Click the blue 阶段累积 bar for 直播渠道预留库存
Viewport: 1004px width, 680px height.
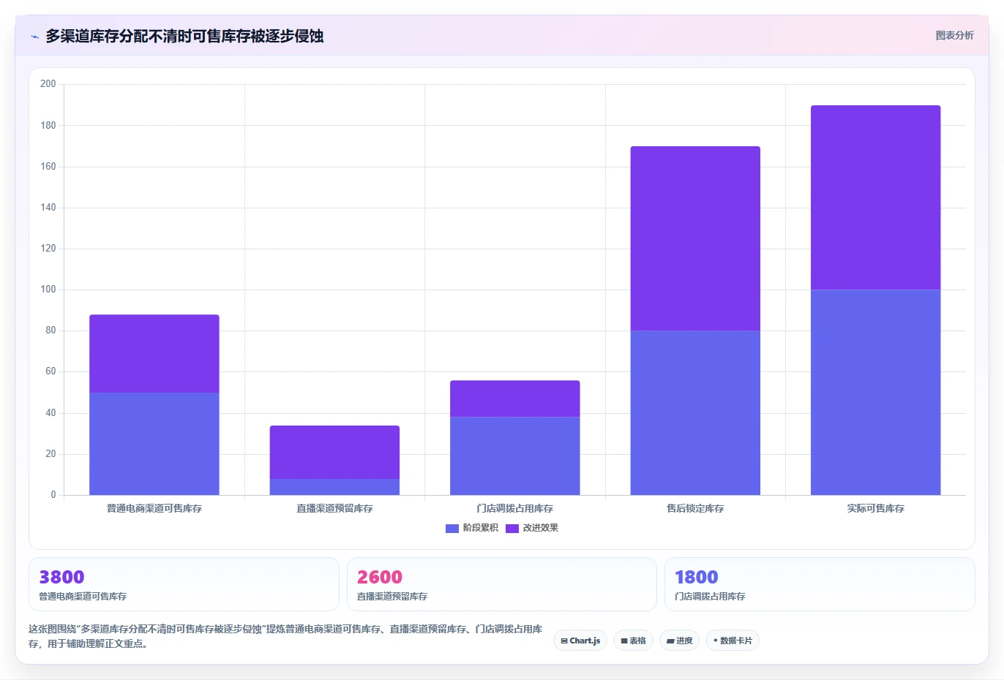tap(334, 487)
